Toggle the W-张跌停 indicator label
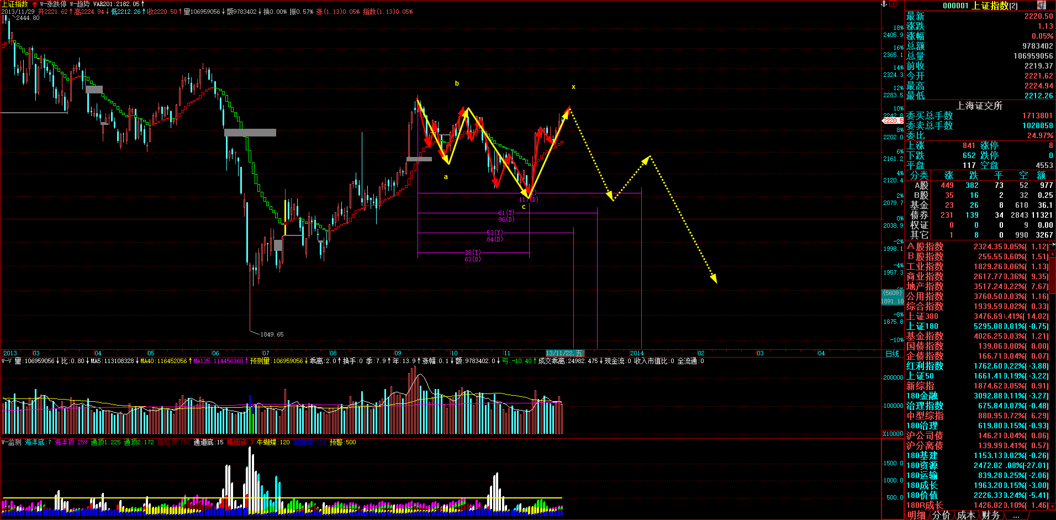Image resolution: width=1056 pixels, height=520 pixels. [x=53, y=4]
